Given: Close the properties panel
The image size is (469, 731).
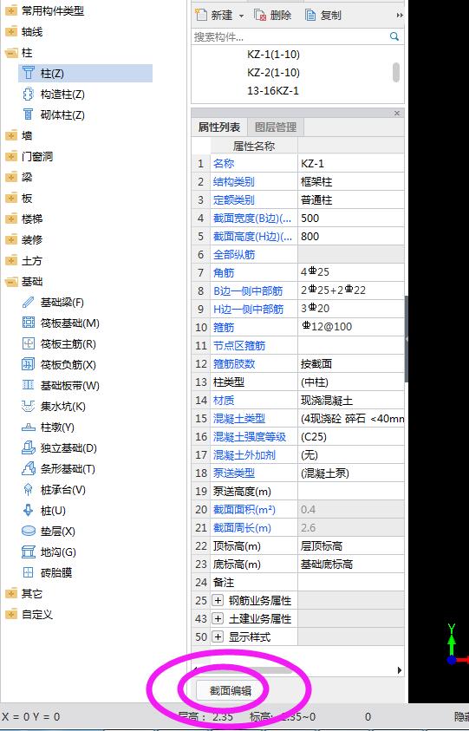Looking at the screenshot, I should [397, 114].
